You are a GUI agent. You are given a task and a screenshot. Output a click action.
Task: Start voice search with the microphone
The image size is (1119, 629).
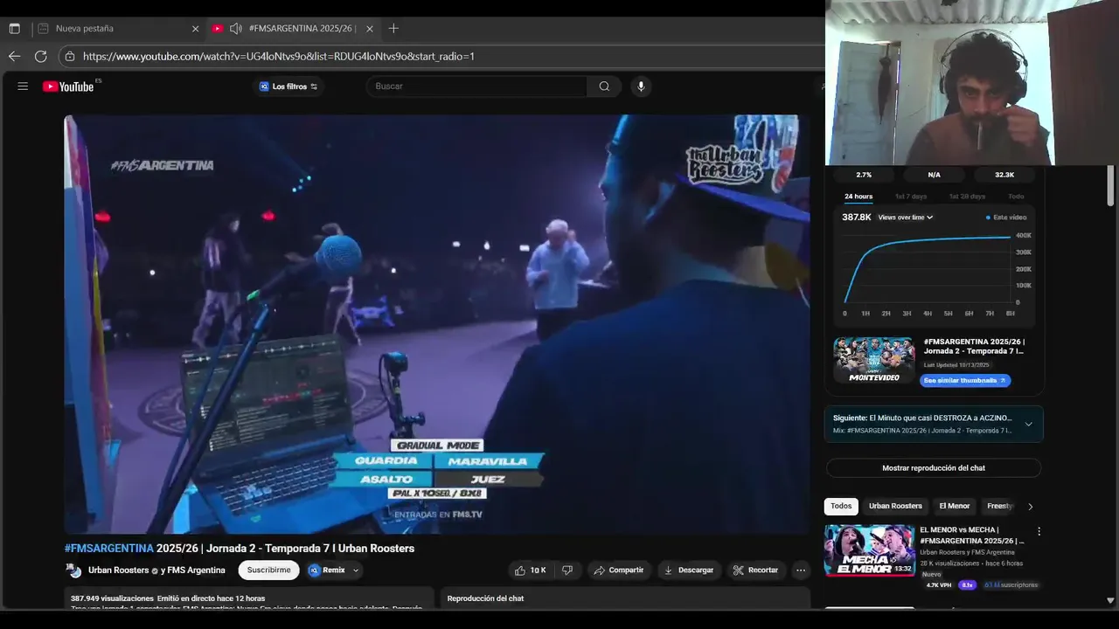click(641, 86)
